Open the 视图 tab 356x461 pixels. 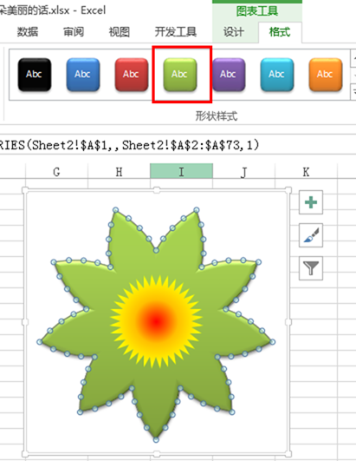(120, 32)
